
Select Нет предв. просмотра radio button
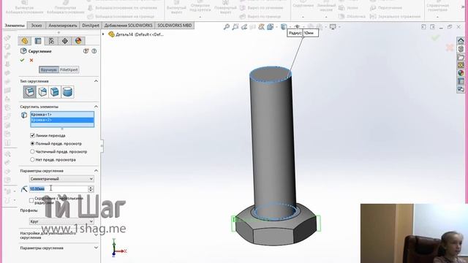coord(32,159)
